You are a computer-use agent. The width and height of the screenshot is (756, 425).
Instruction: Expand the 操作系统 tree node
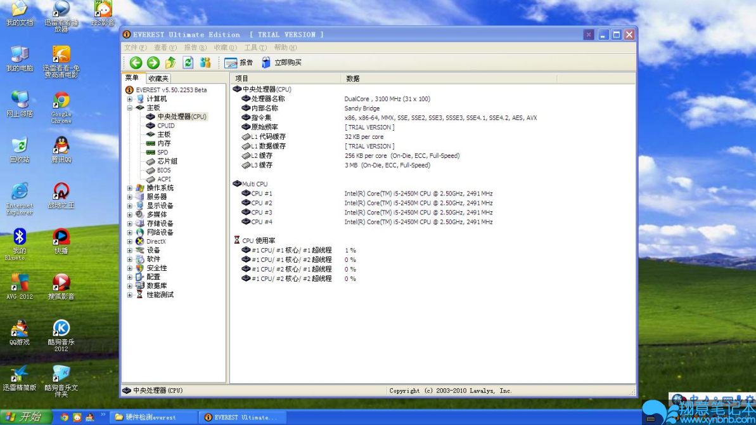click(x=130, y=188)
